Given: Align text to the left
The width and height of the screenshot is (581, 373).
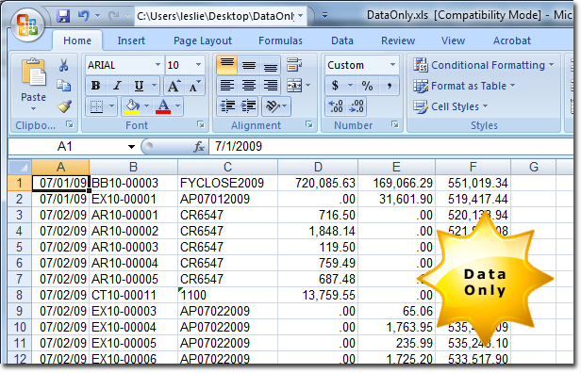Looking at the screenshot, I should pyautogui.click(x=227, y=86).
